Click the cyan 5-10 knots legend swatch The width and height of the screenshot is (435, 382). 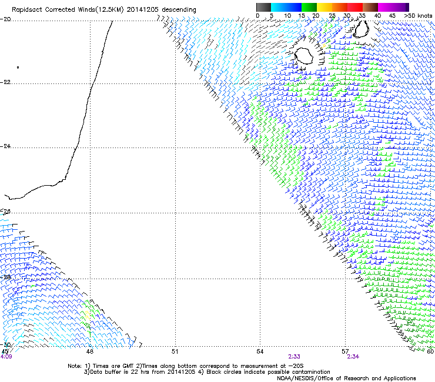pos(279,7)
